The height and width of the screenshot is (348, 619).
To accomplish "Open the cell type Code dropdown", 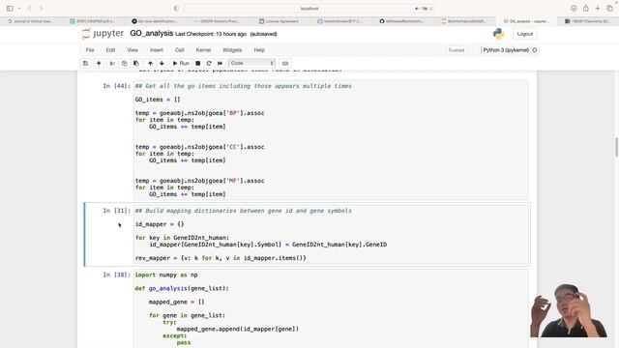I will tap(251, 63).
